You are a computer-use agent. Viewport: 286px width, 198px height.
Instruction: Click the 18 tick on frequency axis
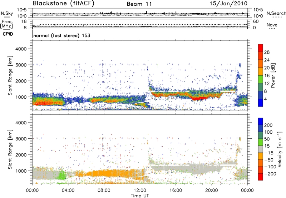pos(24,21)
